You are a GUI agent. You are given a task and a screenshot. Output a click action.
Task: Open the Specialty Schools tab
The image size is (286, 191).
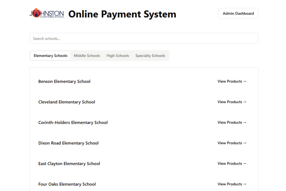[150, 55]
